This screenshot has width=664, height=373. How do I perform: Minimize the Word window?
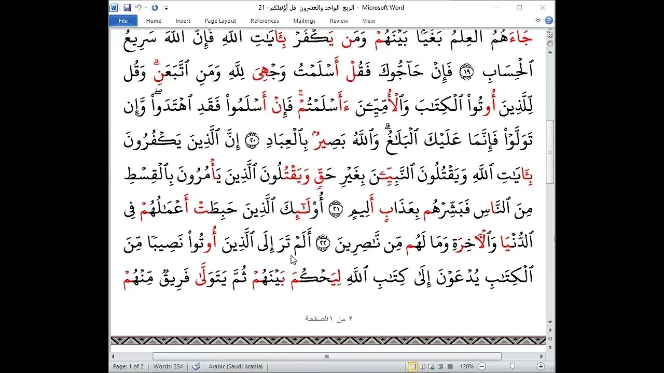496,8
